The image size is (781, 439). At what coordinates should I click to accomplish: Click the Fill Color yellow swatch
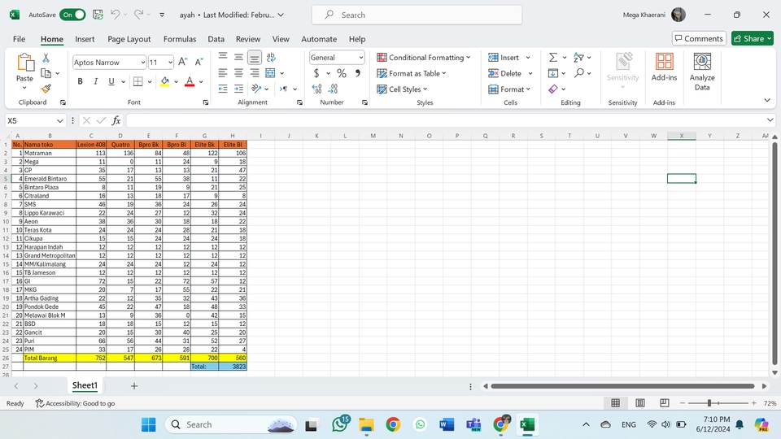tap(165, 81)
